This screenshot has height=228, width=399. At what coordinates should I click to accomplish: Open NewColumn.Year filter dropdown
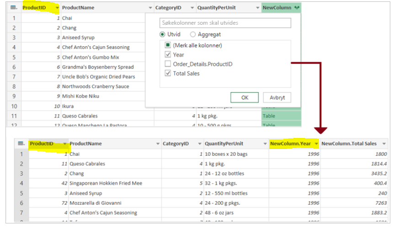click(316, 144)
